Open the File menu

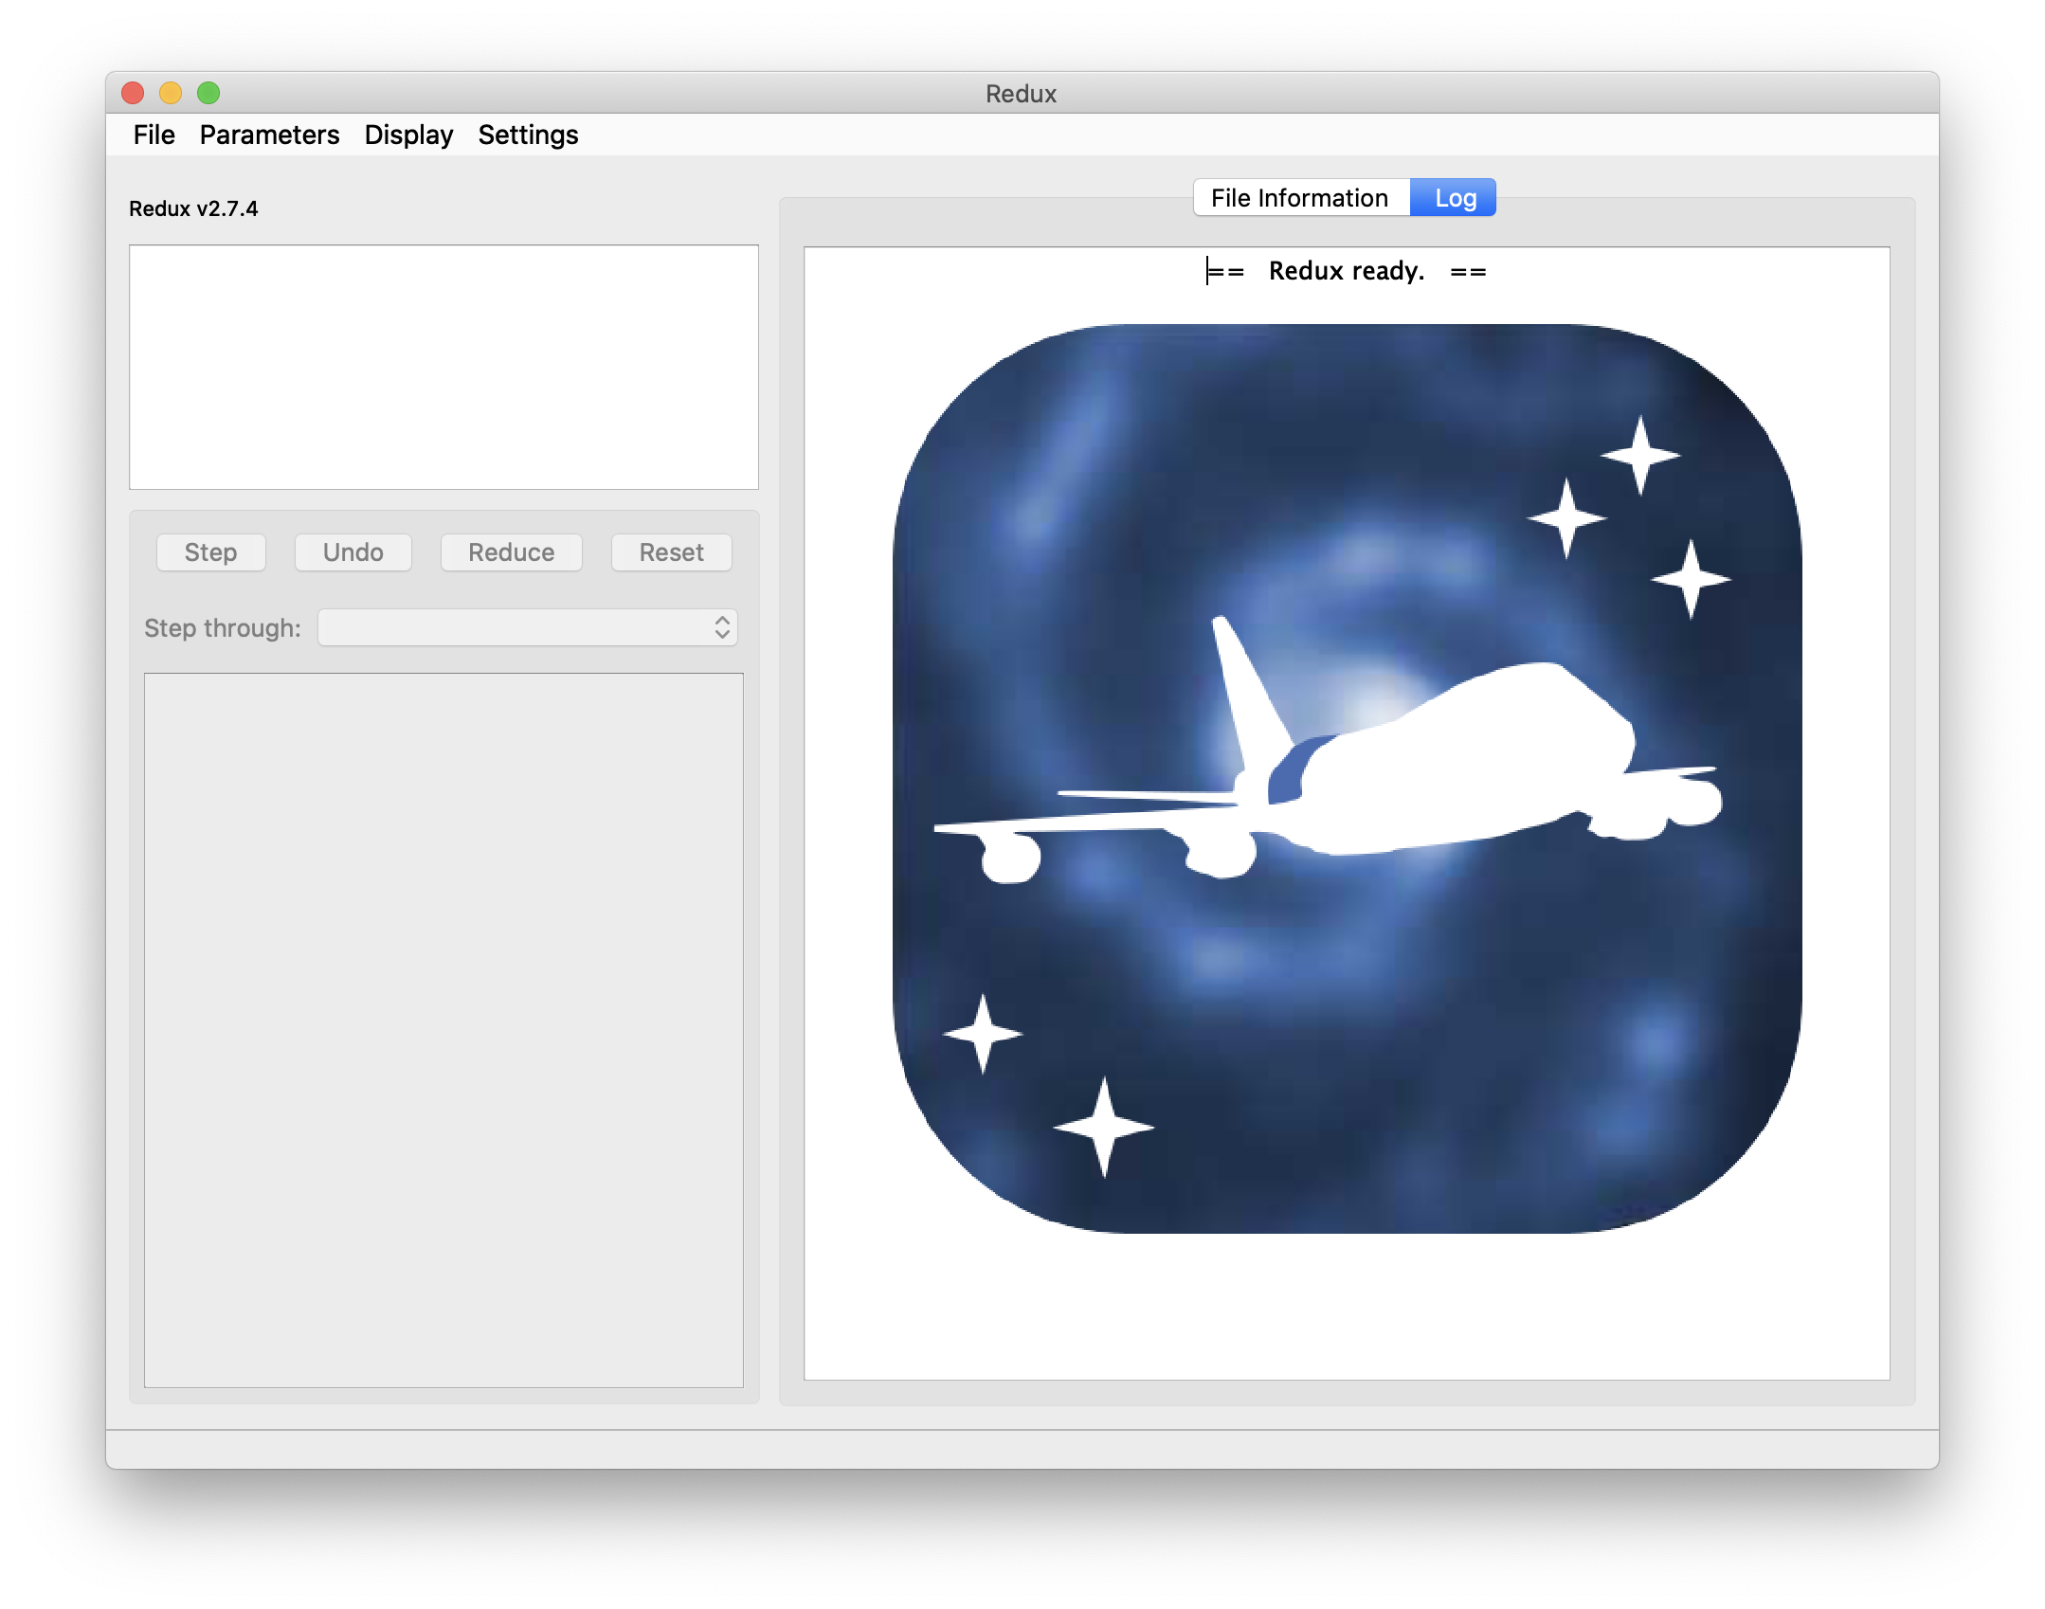tap(154, 135)
